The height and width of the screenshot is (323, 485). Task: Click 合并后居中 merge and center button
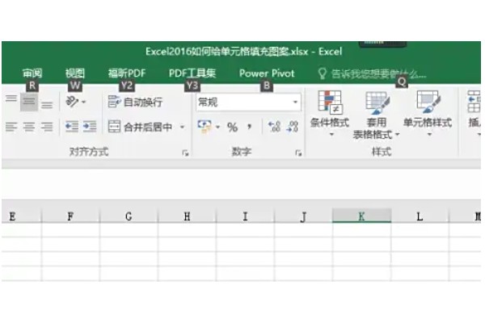(x=140, y=127)
